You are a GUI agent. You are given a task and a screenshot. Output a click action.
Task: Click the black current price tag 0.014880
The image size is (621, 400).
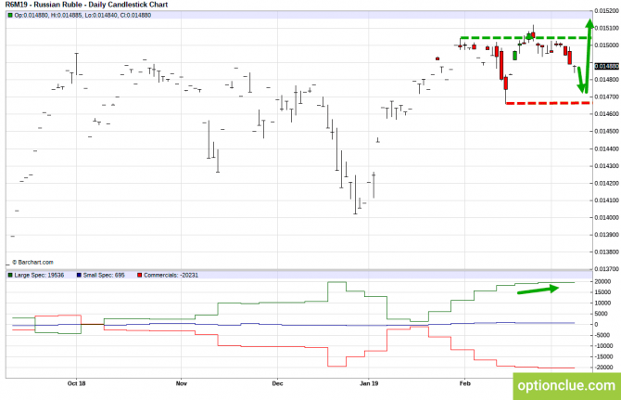(607, 66)
